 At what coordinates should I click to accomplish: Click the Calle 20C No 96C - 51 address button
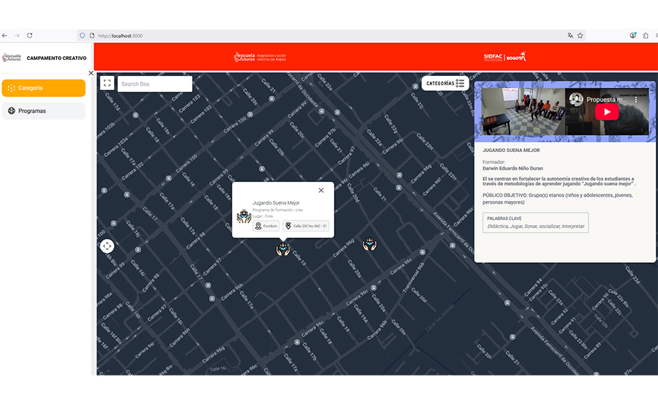pyautogui.click(x=306, y=226)
